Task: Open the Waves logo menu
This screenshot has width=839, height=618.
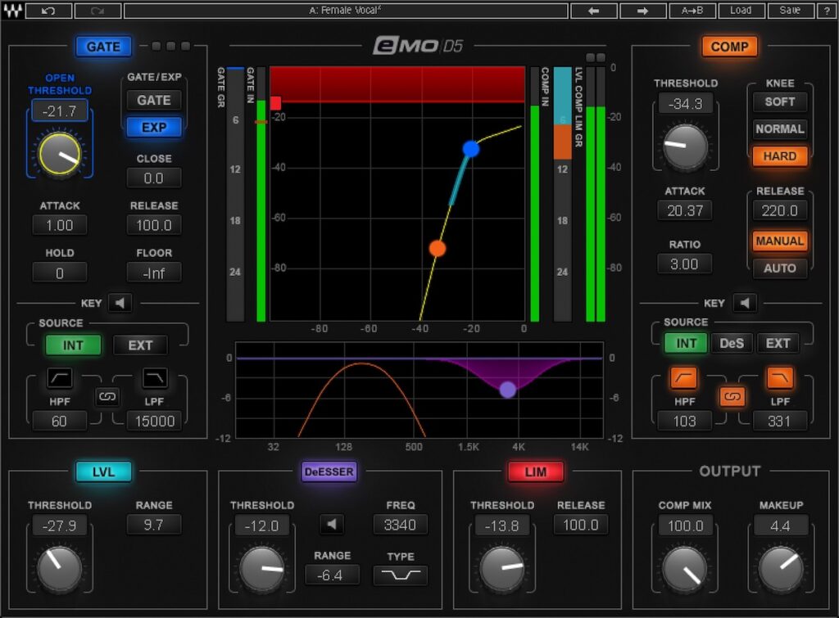Action: point(12,10)
